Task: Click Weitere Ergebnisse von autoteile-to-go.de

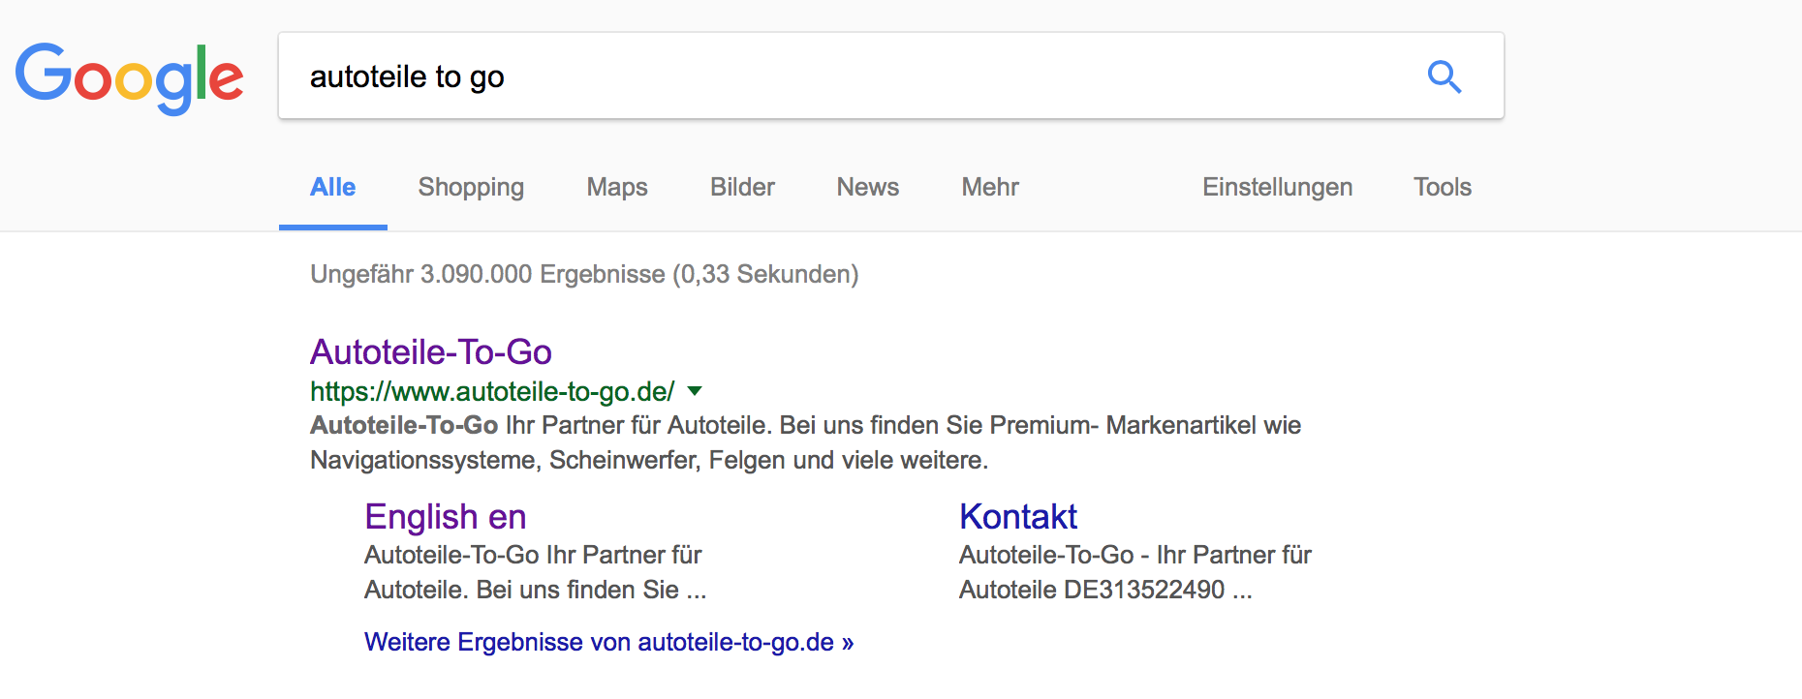Action: (x=608, y=642)
